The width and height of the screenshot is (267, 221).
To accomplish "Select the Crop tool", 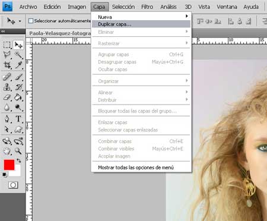I will click(7, 65).
